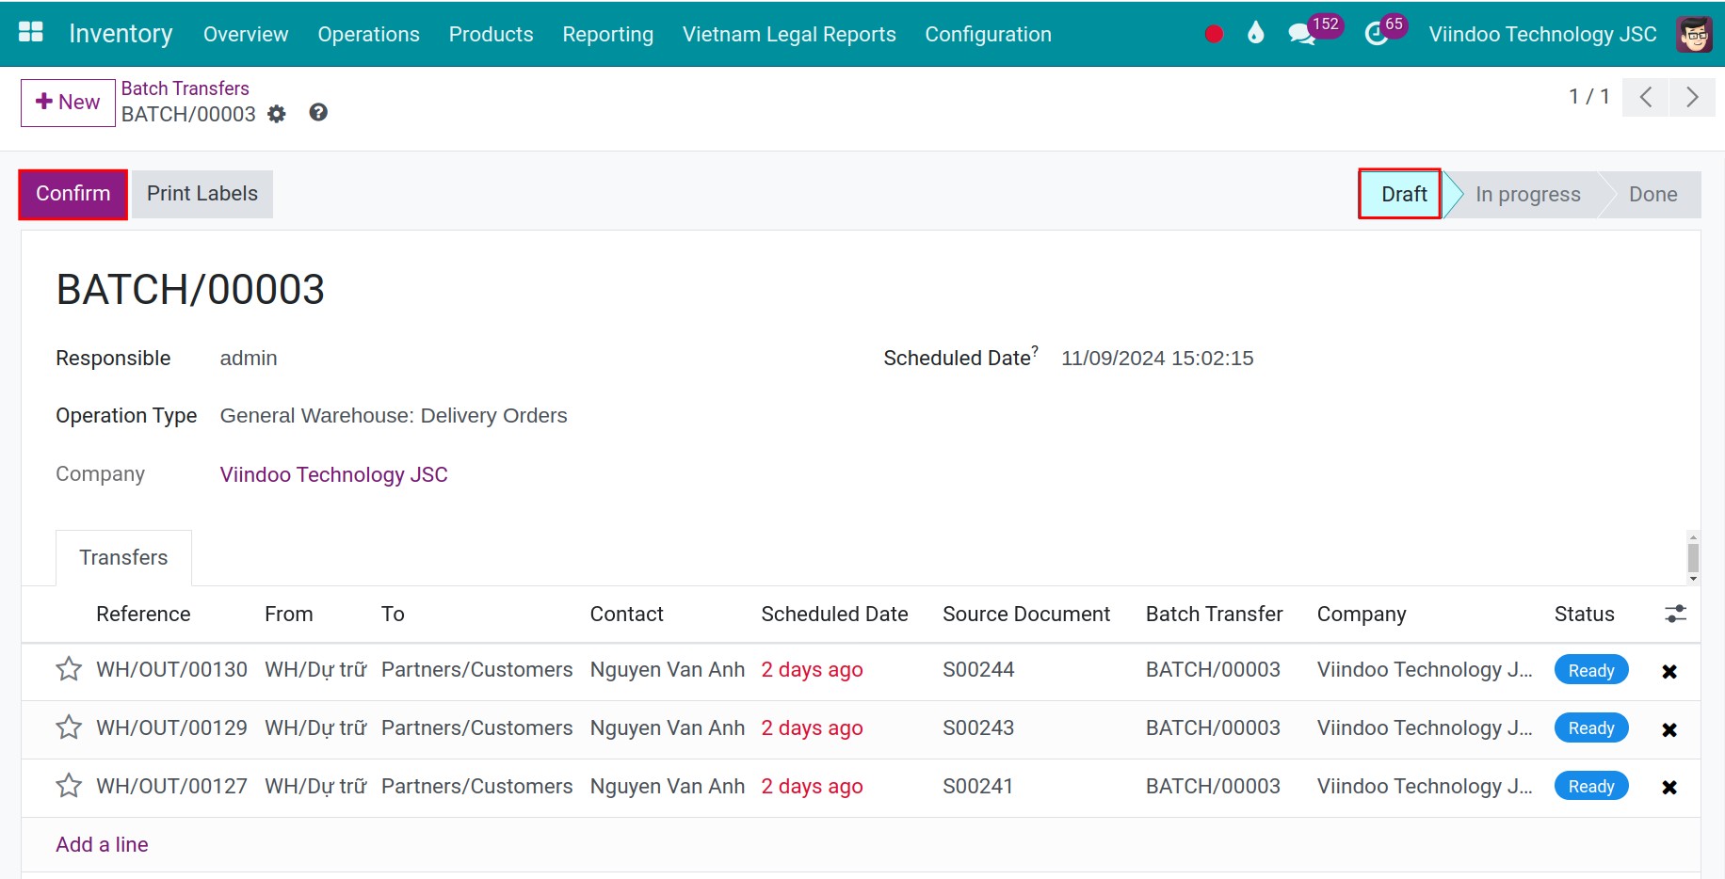Click the red recording dot icon
The image size is (1725, 879).
[x=1214, y=34]
